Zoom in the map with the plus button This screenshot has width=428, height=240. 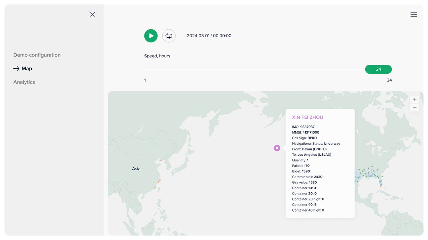point(414,100)
